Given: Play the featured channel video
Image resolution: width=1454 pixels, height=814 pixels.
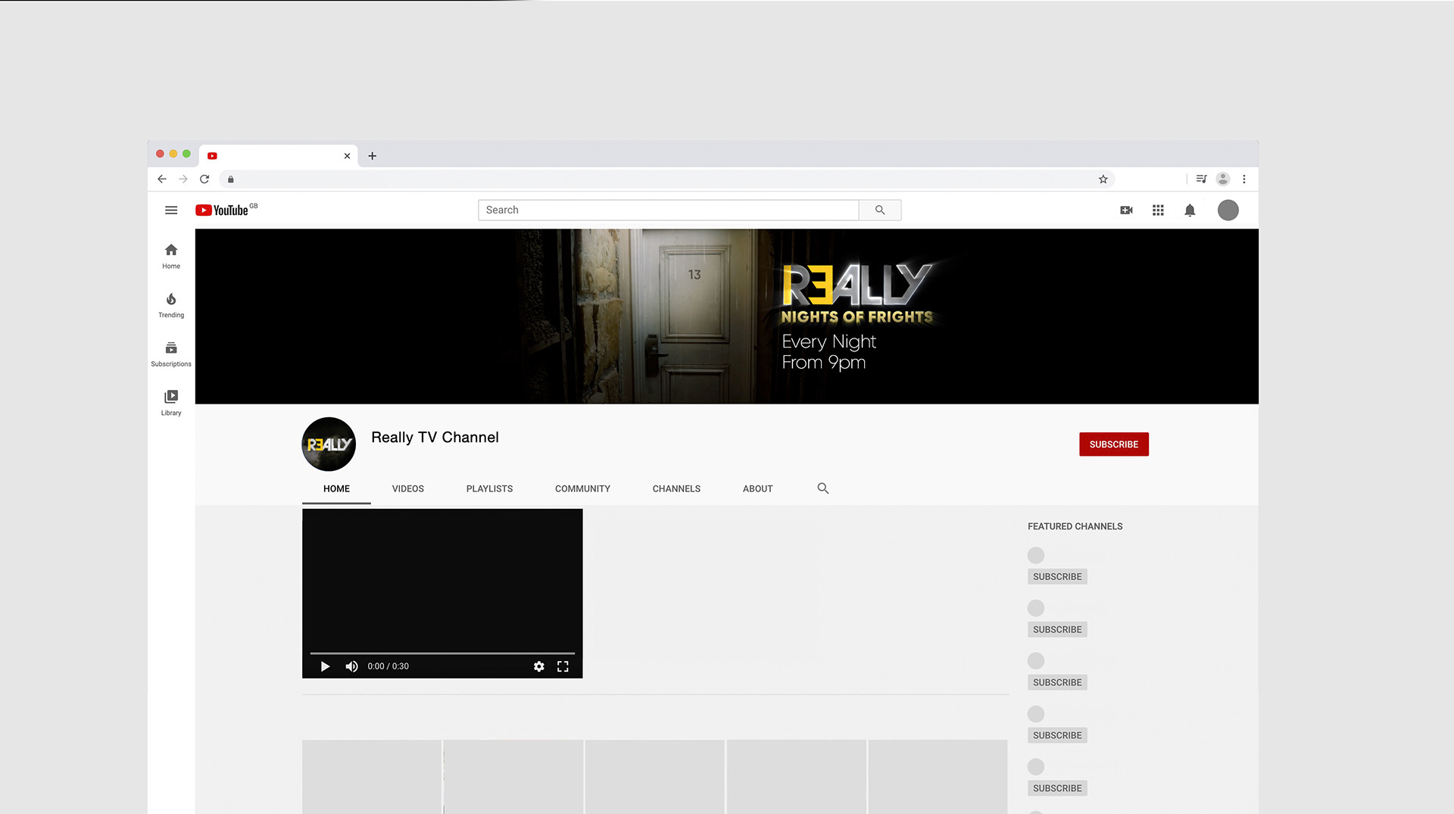Looking at the screenshot, I should [325, 666].
